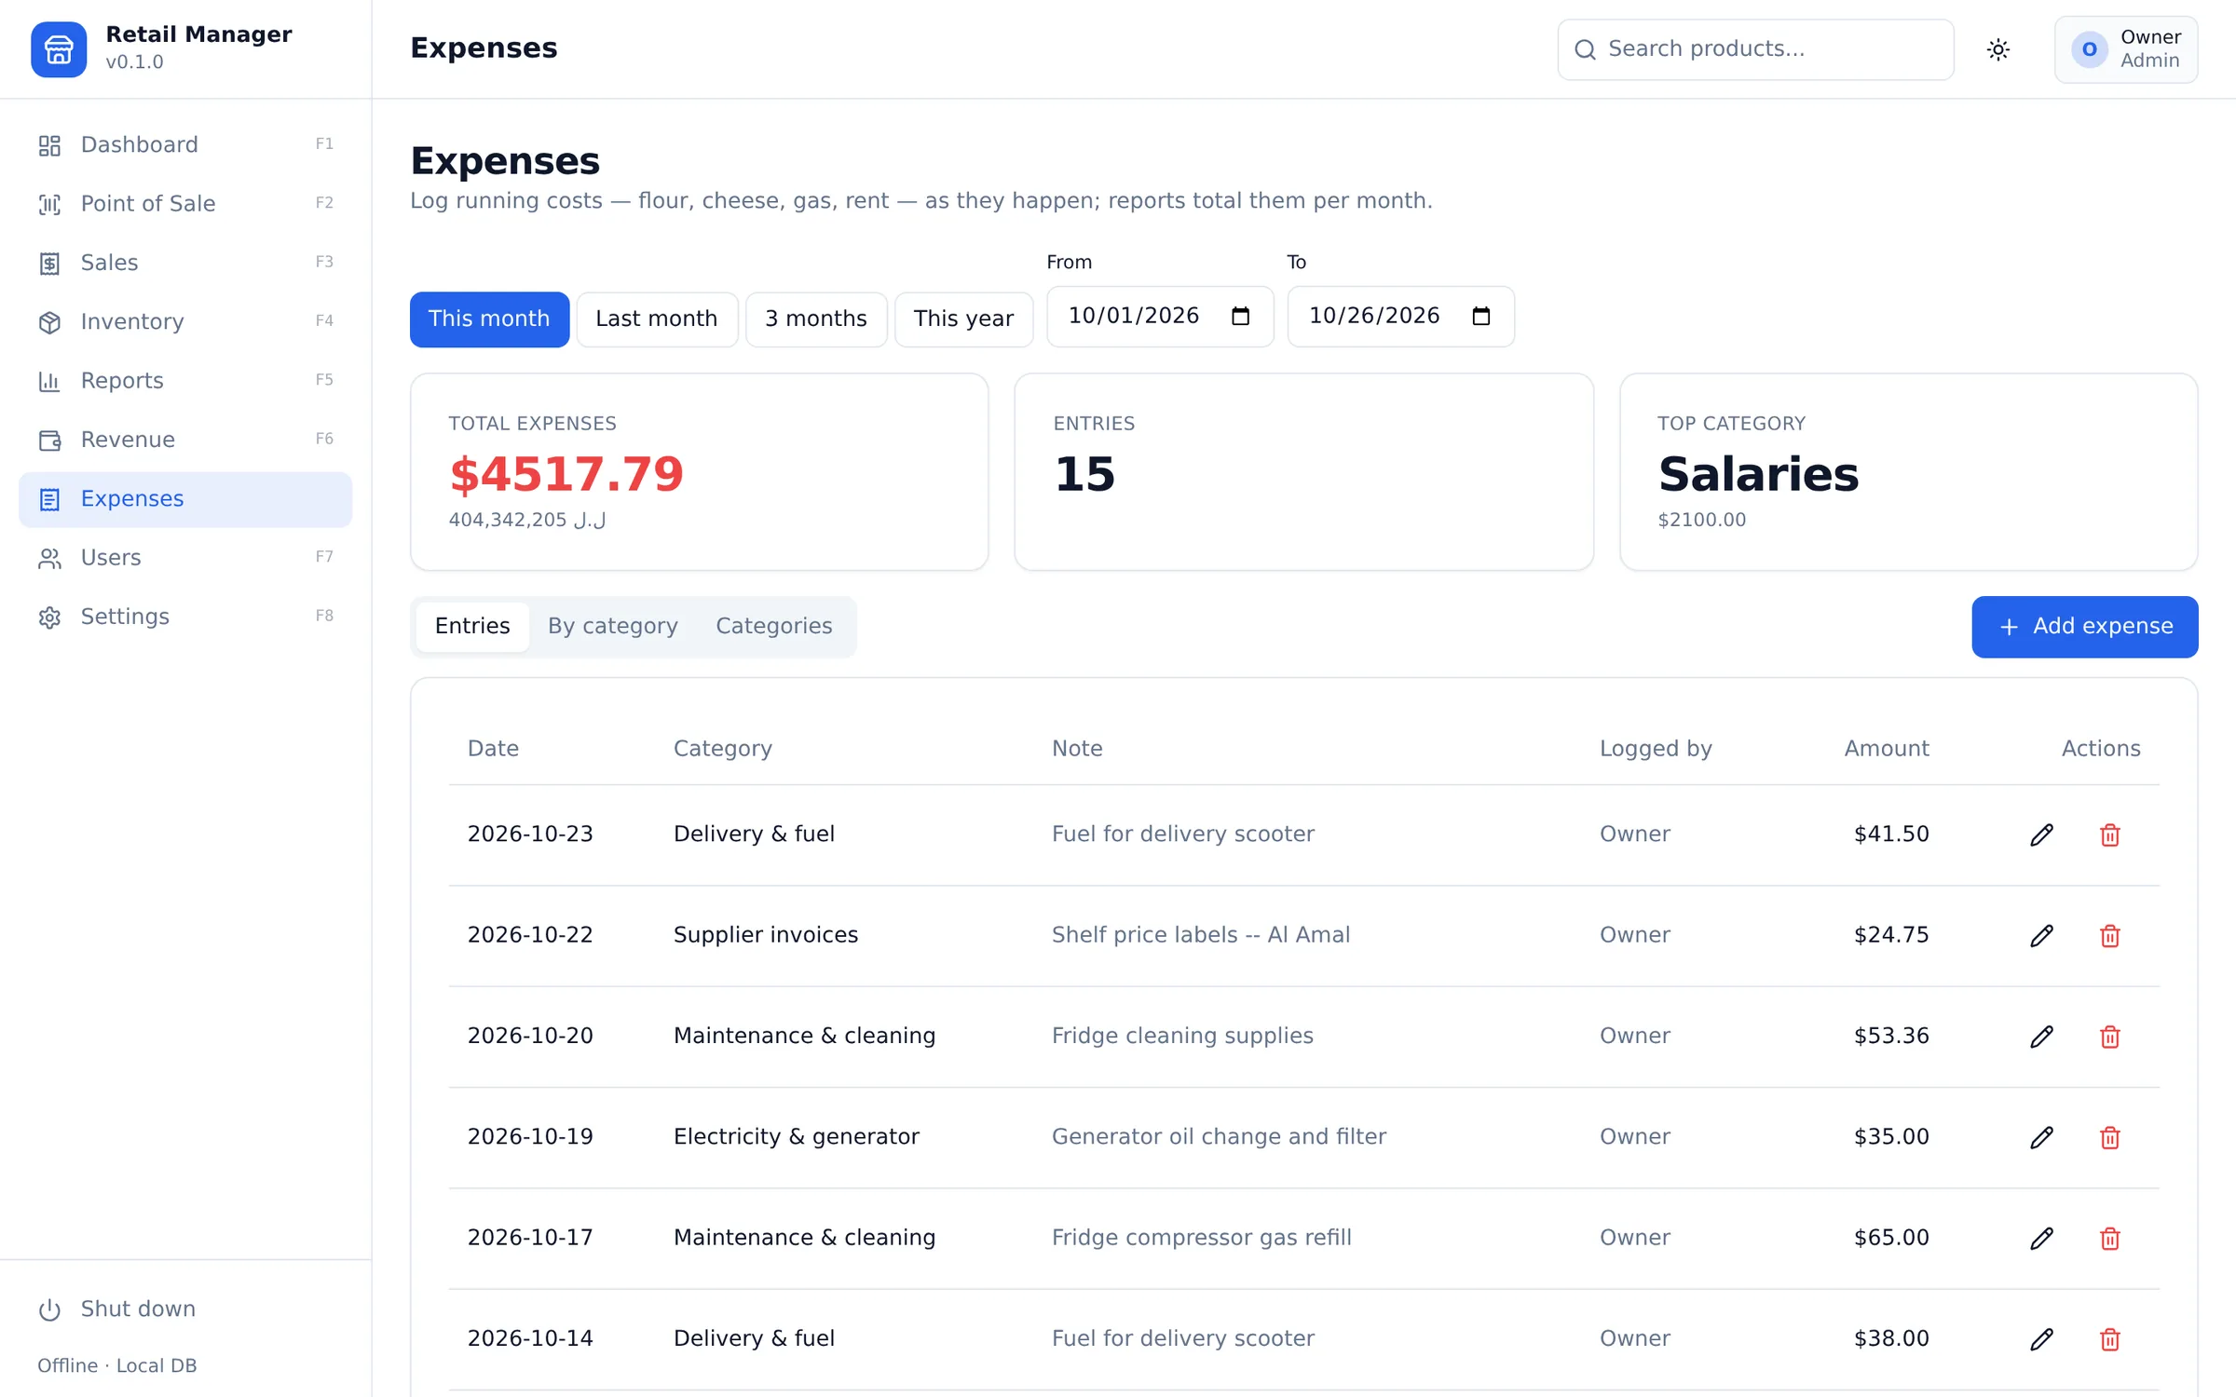Click the Salaries top category value

[x=1758, y=474]
